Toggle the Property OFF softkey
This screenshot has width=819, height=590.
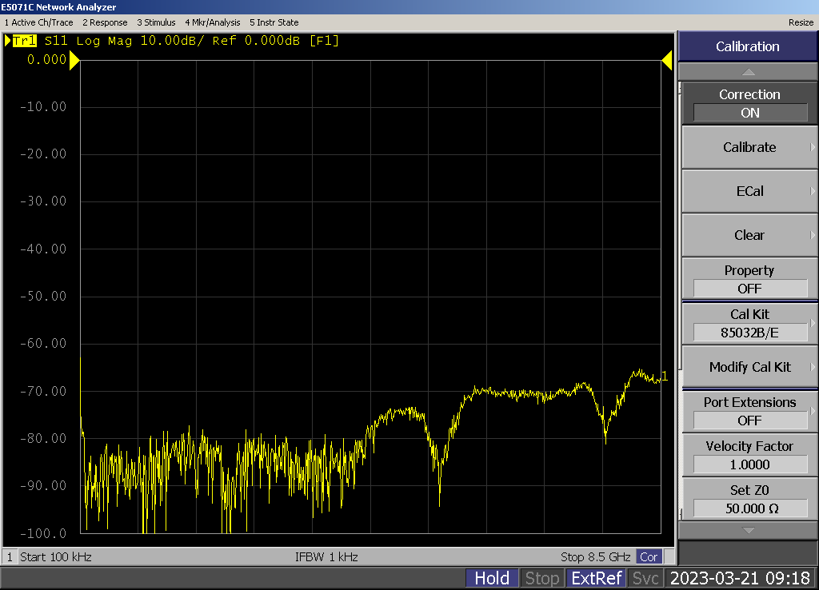pos(749,279)
